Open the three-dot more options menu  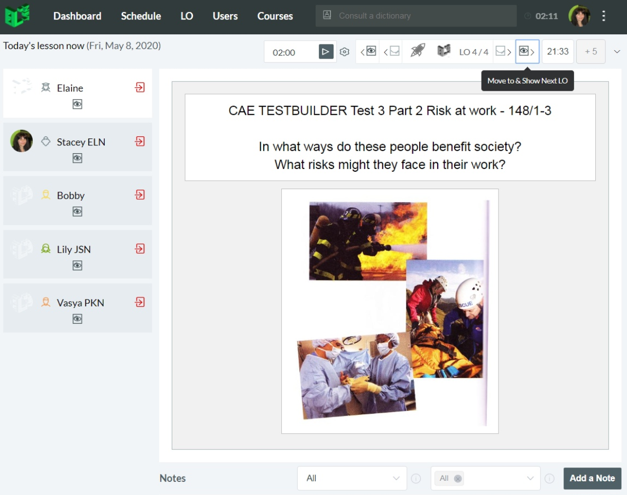[x=603, y=16]
